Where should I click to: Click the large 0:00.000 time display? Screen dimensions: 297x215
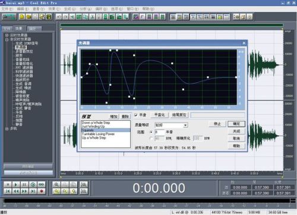159,188
